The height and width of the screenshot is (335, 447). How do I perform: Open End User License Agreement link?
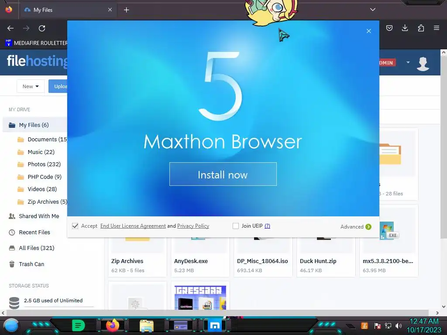coord(133,226)
